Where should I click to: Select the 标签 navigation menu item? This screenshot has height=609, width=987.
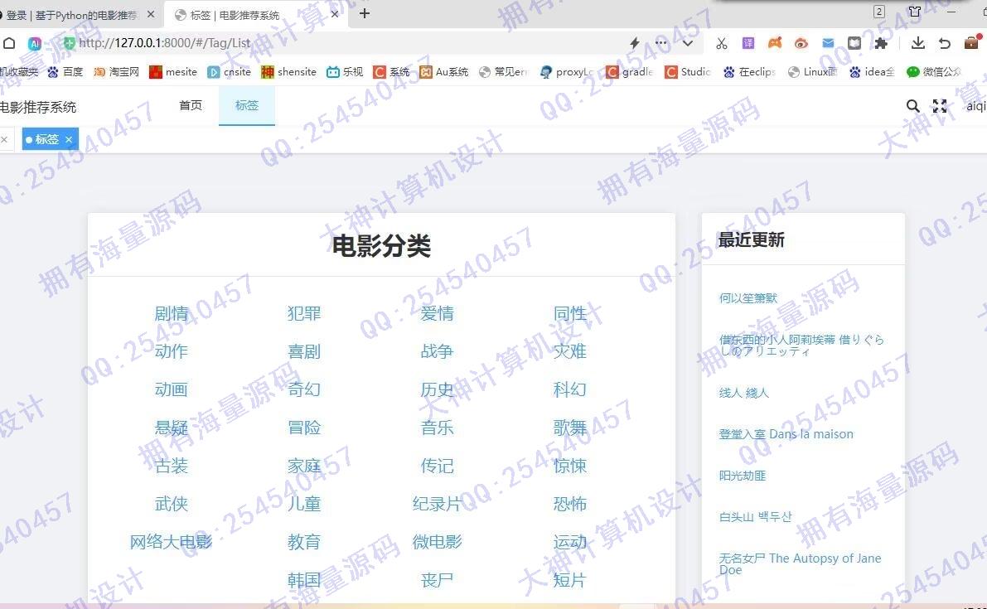247,105
